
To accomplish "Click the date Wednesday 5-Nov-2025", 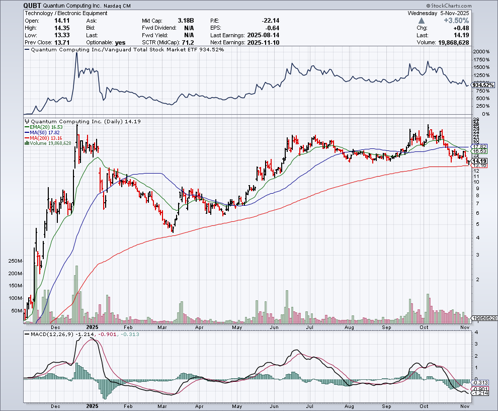I will tap(438, 14).
